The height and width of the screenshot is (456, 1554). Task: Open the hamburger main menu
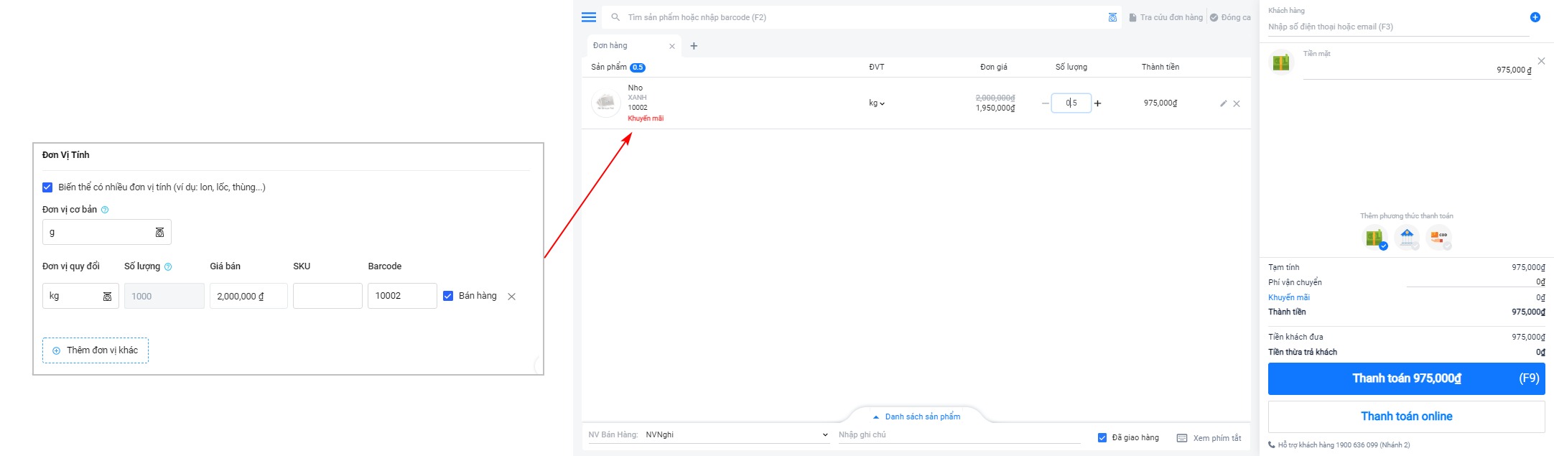[x=589, y=17]
